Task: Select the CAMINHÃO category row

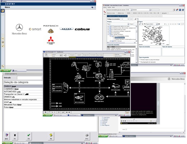Action: pos(23,89)
